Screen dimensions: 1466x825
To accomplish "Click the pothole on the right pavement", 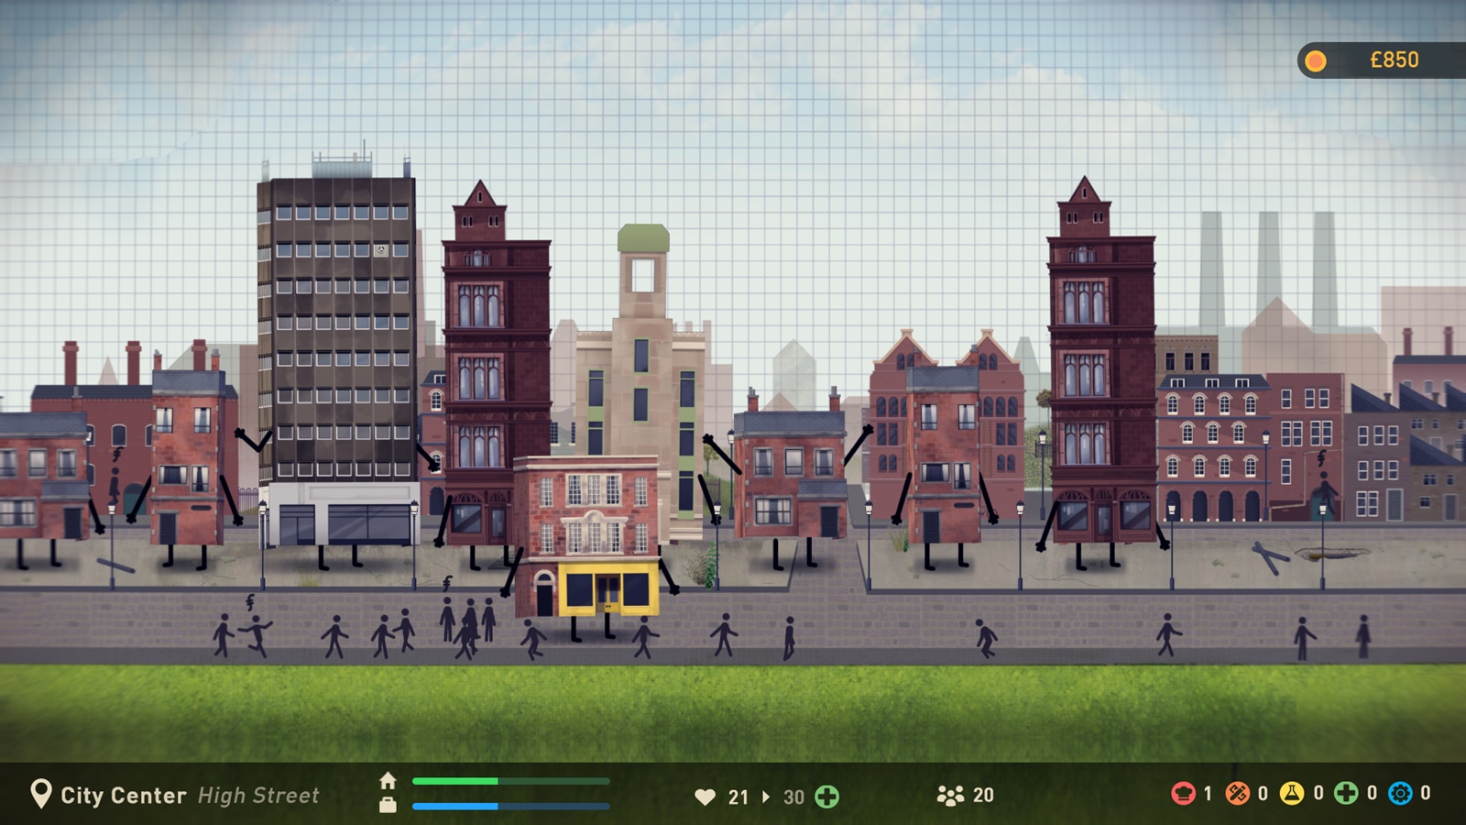I will click(1331, 553).
